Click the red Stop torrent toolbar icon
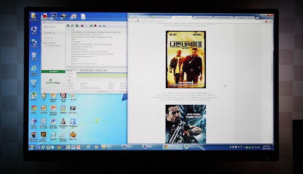The width and height of the screenshot is (303, 174). click(x=95, y=26)
